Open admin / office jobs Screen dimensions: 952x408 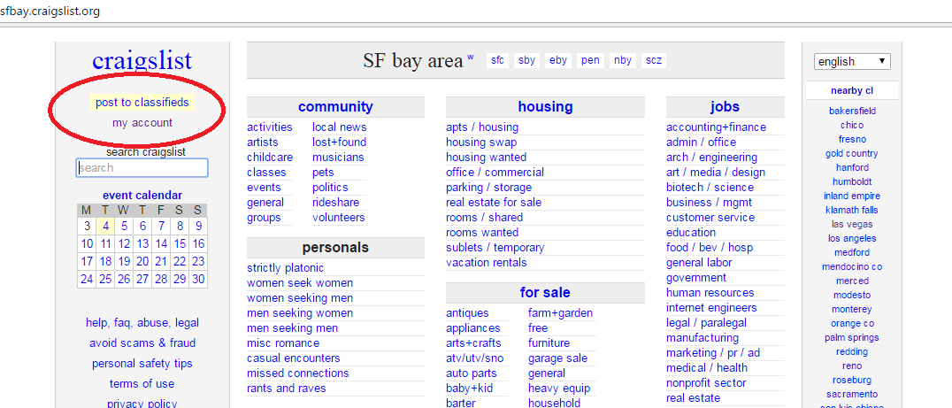coord(702,142)
